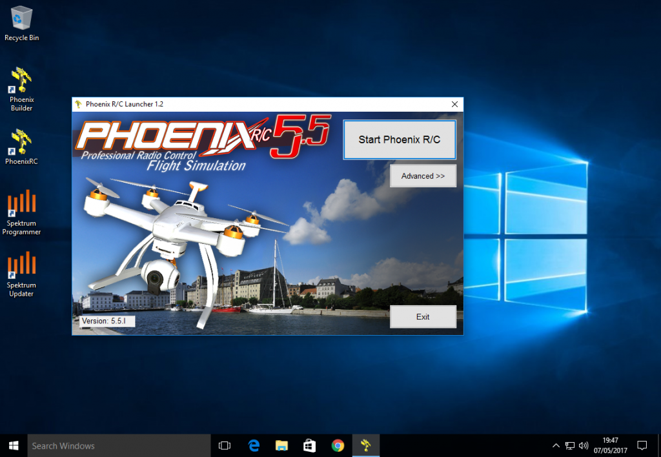Close the Phoenix R/C Launcher window

click(454, 104)
